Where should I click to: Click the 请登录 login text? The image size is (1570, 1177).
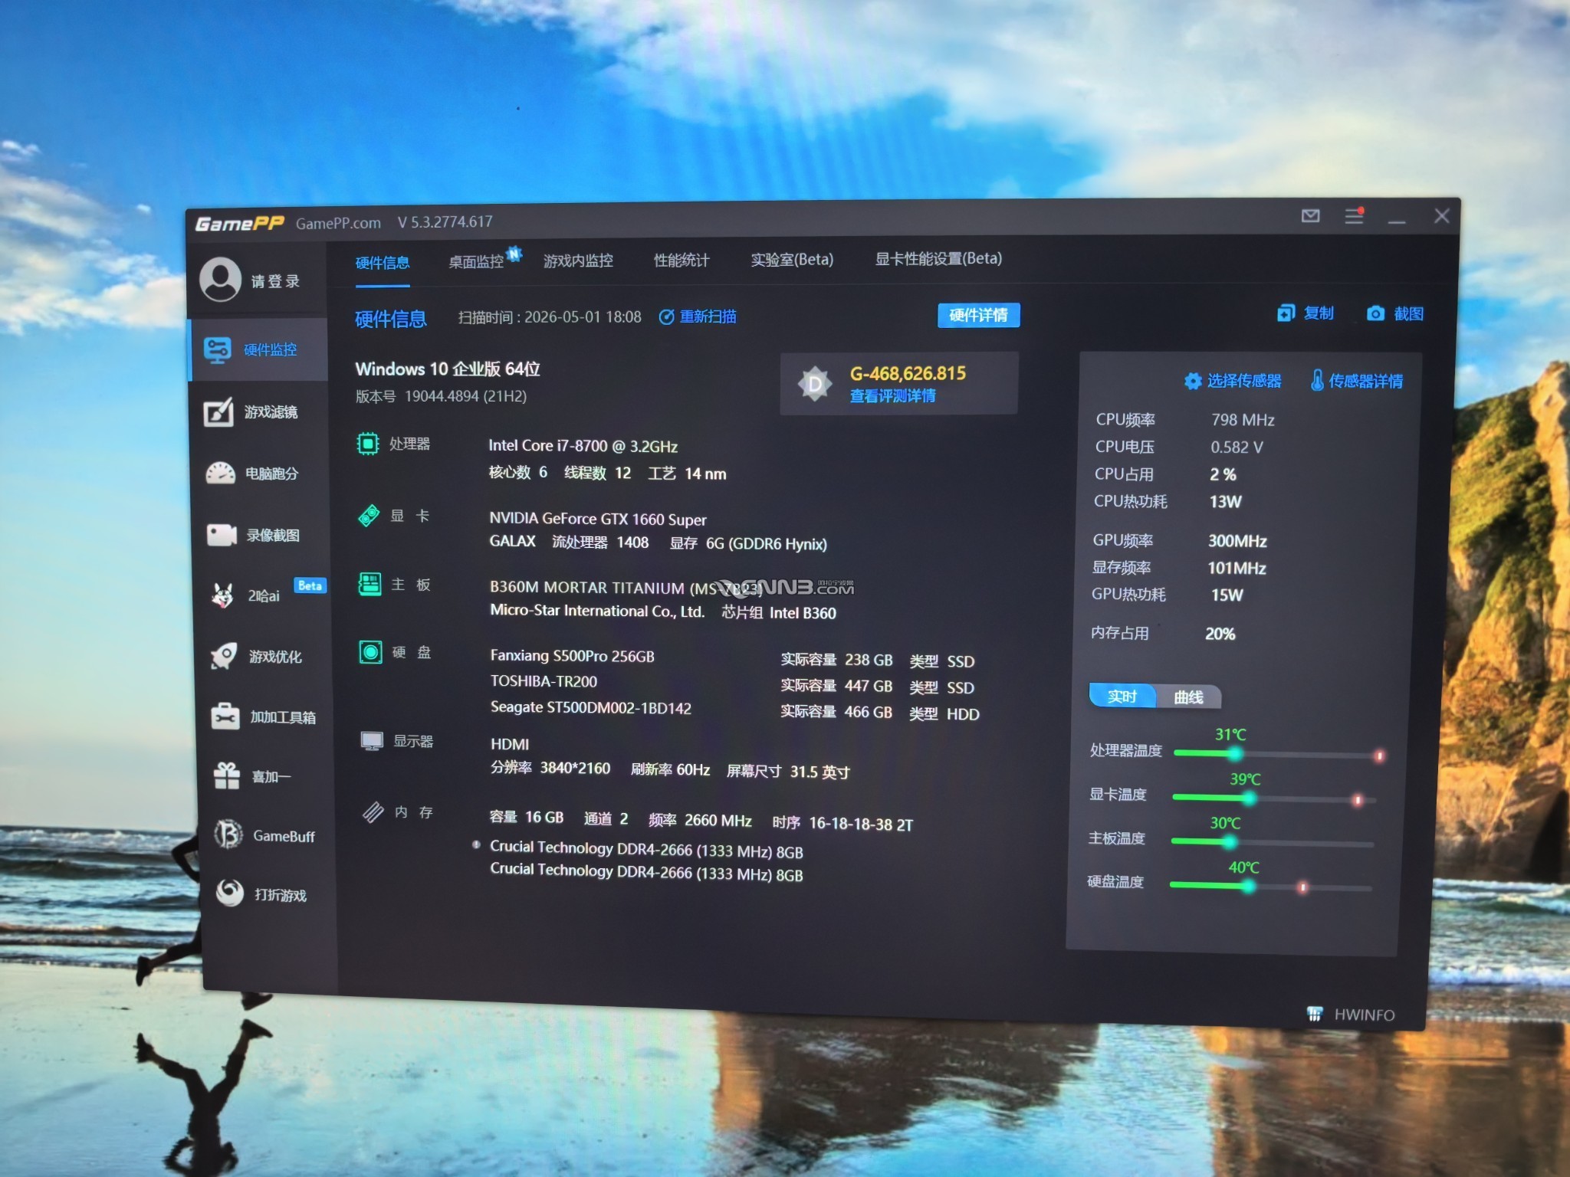click(275, 281)
